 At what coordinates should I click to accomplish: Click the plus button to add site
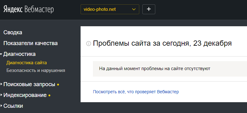point(149,9)
